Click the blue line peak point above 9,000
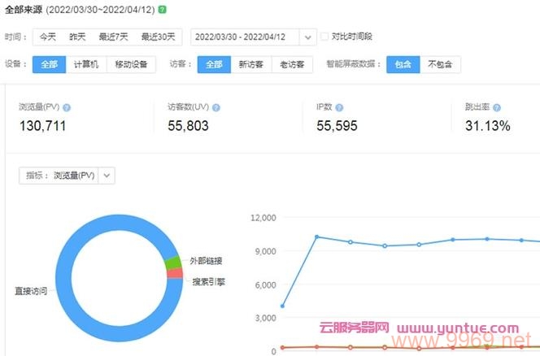Image resolution: width=540 pixels, height=356 pixels. pyautogui.click(x=316, y=237)
